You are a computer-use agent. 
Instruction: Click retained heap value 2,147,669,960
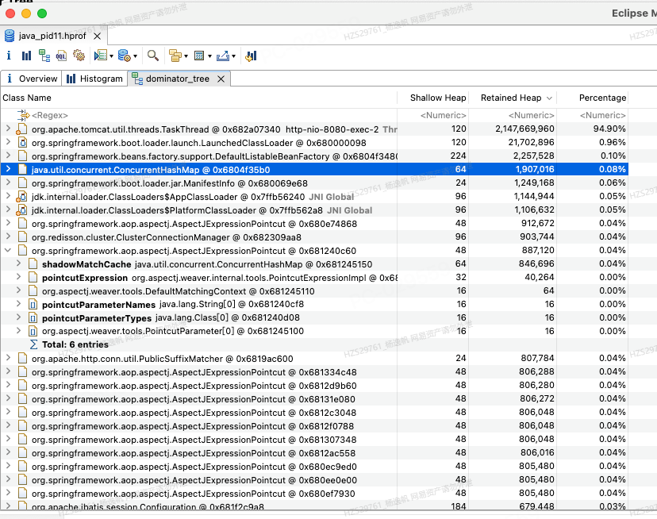524,129
